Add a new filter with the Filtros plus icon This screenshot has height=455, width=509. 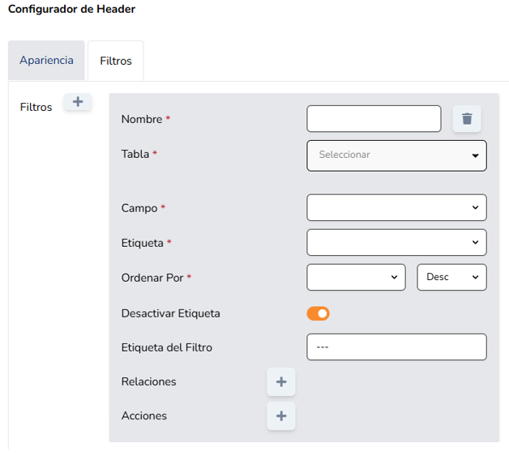point(78,102)
